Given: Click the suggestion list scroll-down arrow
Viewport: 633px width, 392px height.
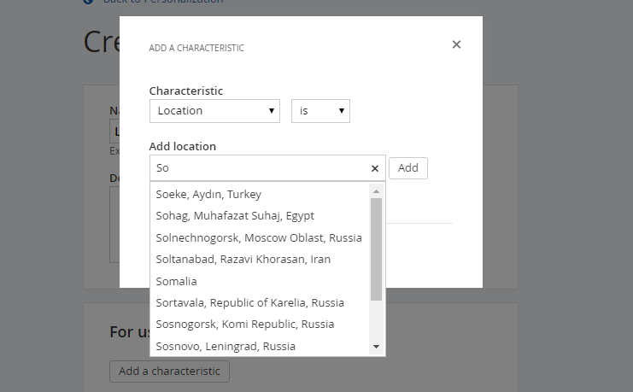Looking at the screenshot, I should tap(376, 347).
